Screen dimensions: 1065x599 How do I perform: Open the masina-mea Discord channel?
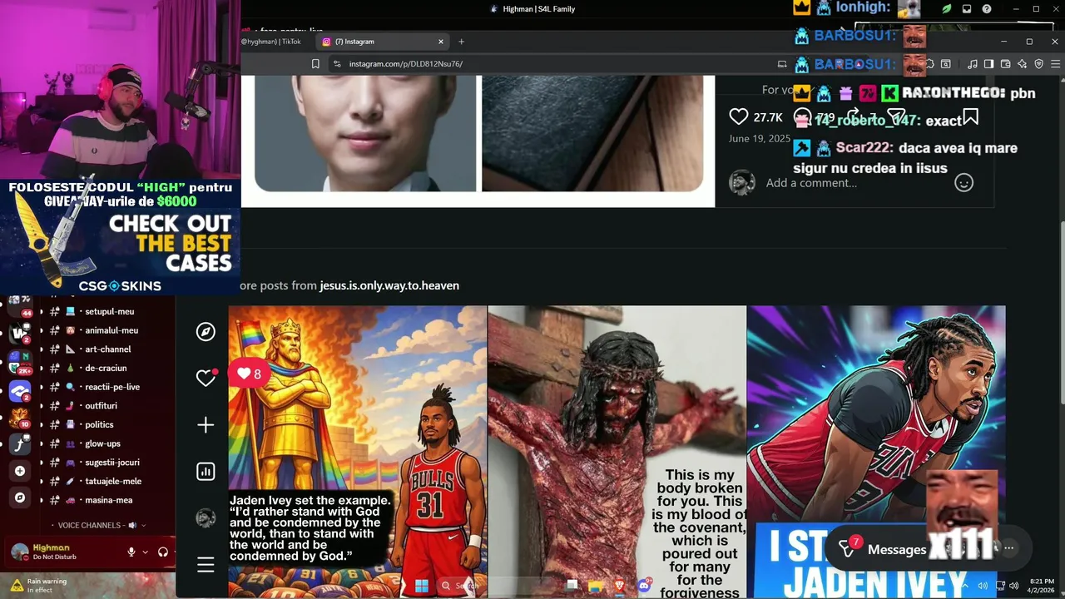(x=111, y=500)
